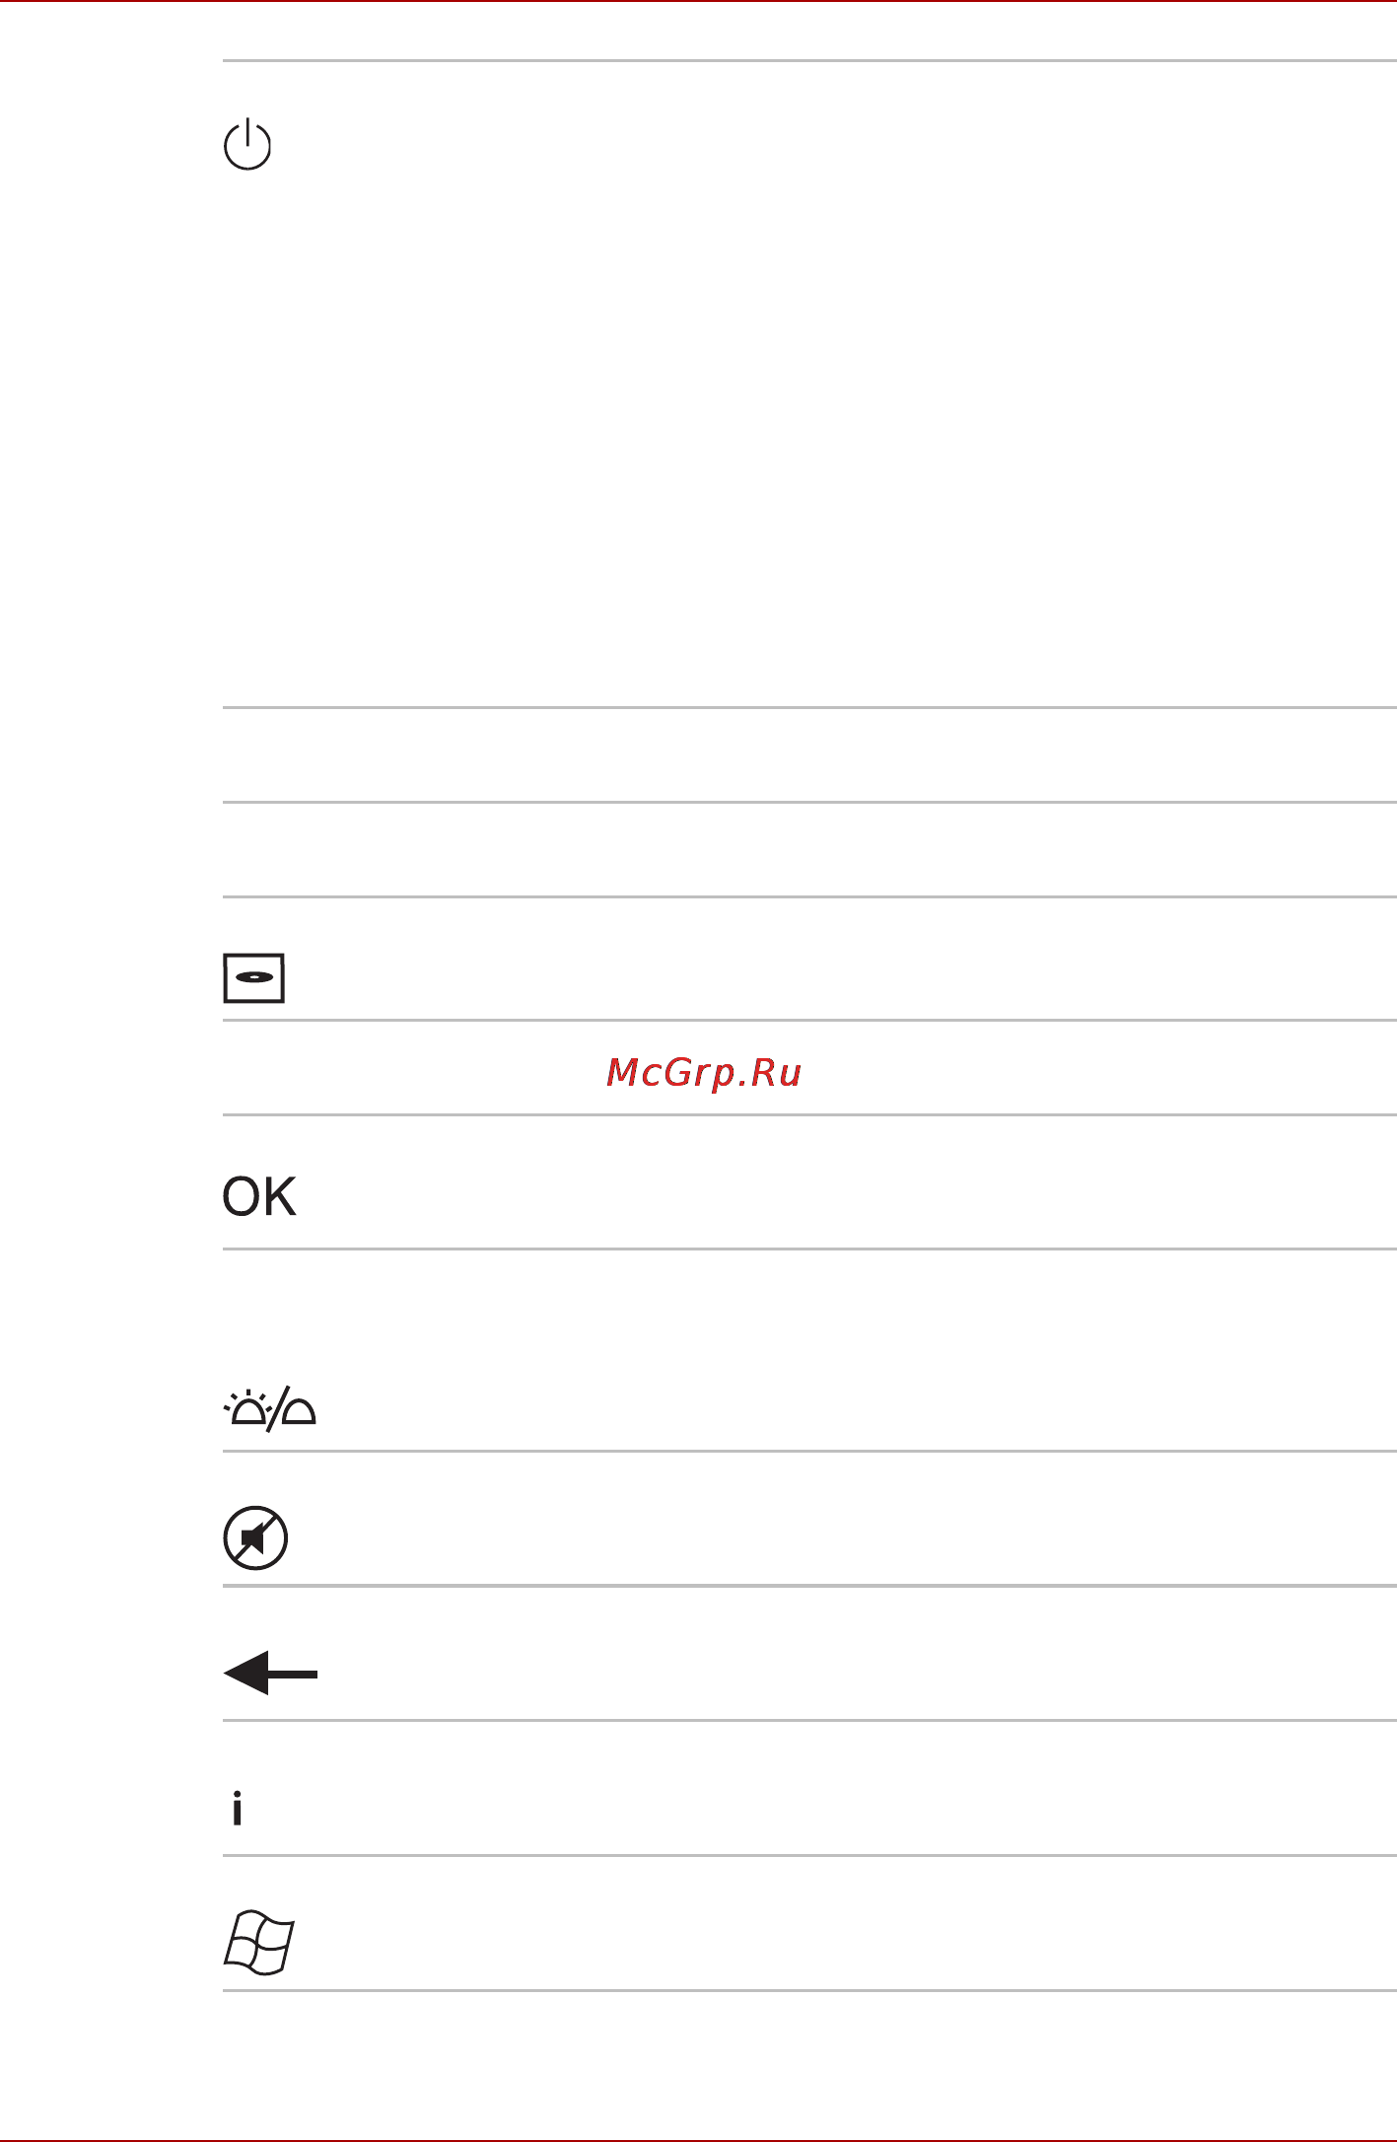This screenshot has width=1397, height=2142.
Task: Click the disc shape inside the drive icon
Action: pos(254,977)
